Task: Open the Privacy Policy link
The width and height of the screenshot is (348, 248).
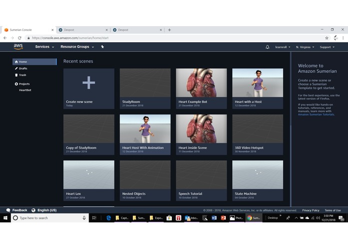Action: [x=311, y=210]
